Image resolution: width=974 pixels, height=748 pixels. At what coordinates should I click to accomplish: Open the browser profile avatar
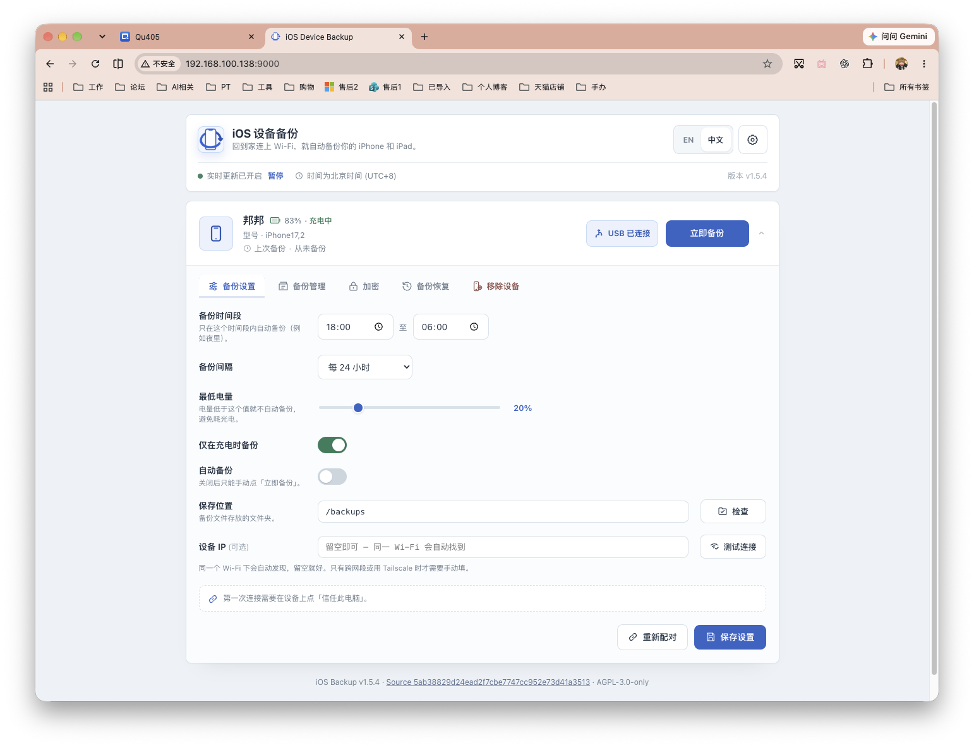click(x=901, y=64)
